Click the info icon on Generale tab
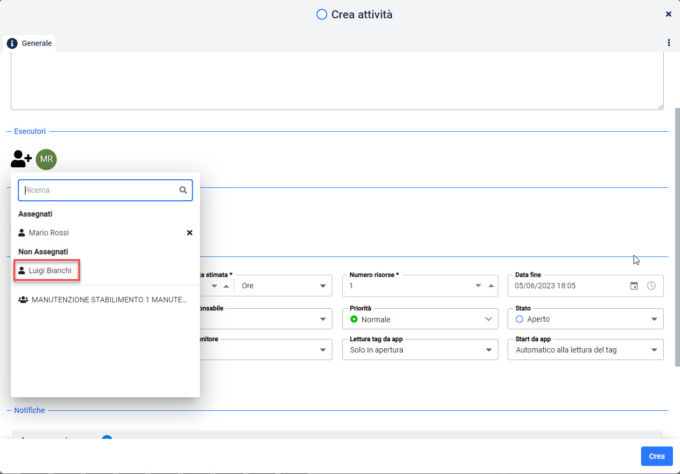This screenshot has height=474, width=680. click(x=12, y=43)
